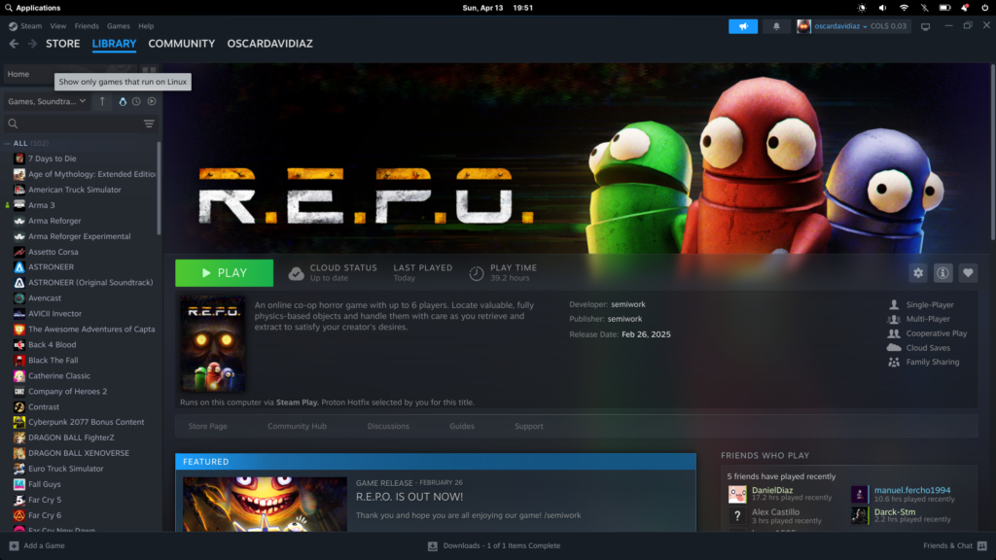Click the library search magnifier icon

click(13, 123)
